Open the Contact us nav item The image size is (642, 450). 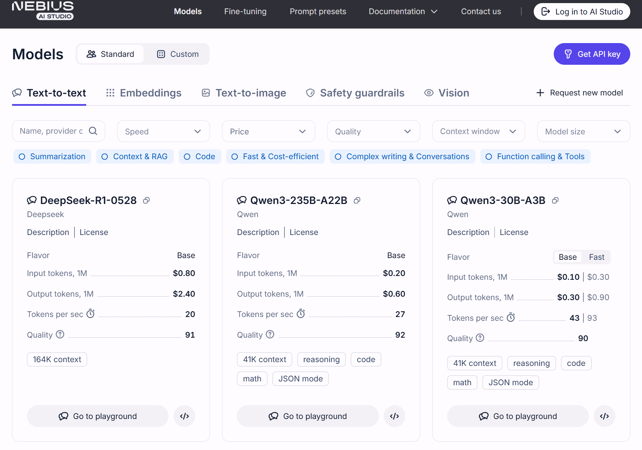pos(481,11)
